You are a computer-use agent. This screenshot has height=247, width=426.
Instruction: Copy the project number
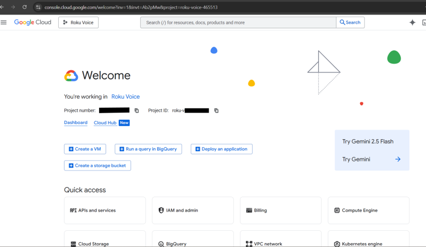[x=136, y=111]
